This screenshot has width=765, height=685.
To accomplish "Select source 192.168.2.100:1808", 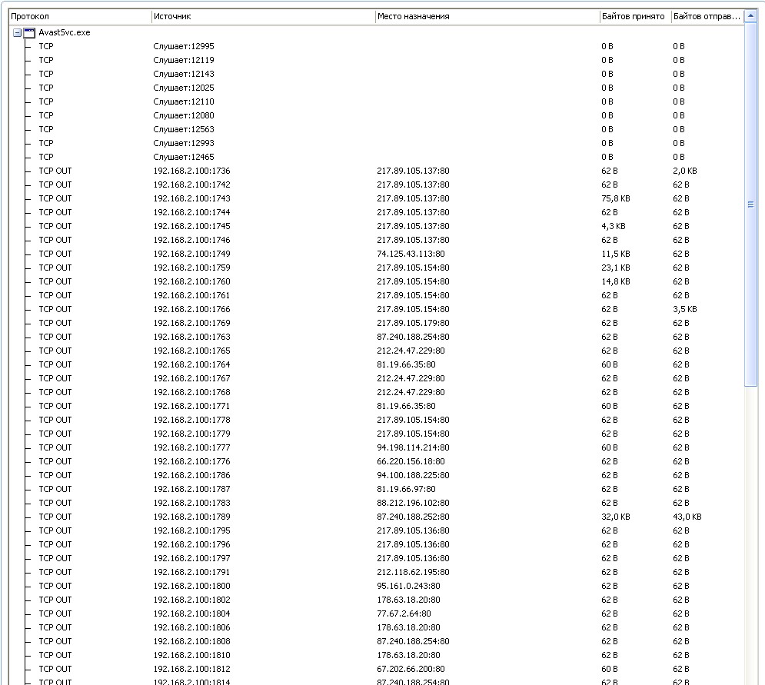I will (x=191, y=641).
